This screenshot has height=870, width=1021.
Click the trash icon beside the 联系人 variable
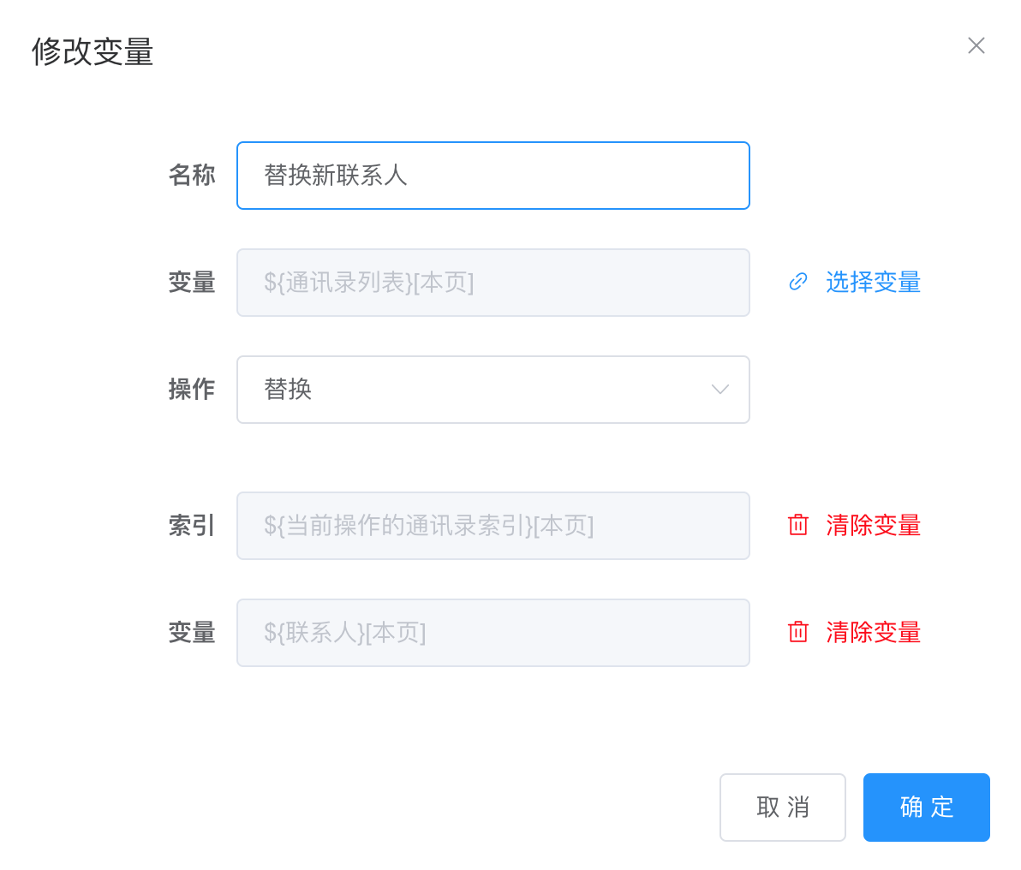[797, 632]
